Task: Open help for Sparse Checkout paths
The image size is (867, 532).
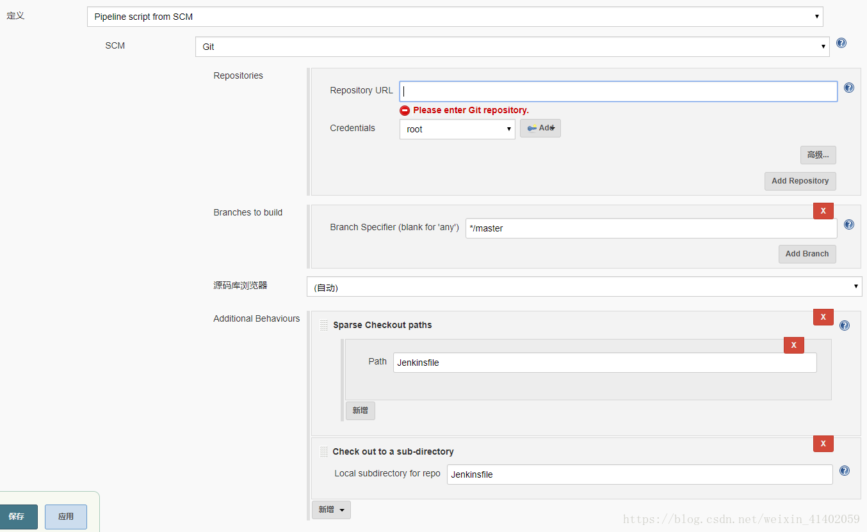Action: (x=845, y=325)
